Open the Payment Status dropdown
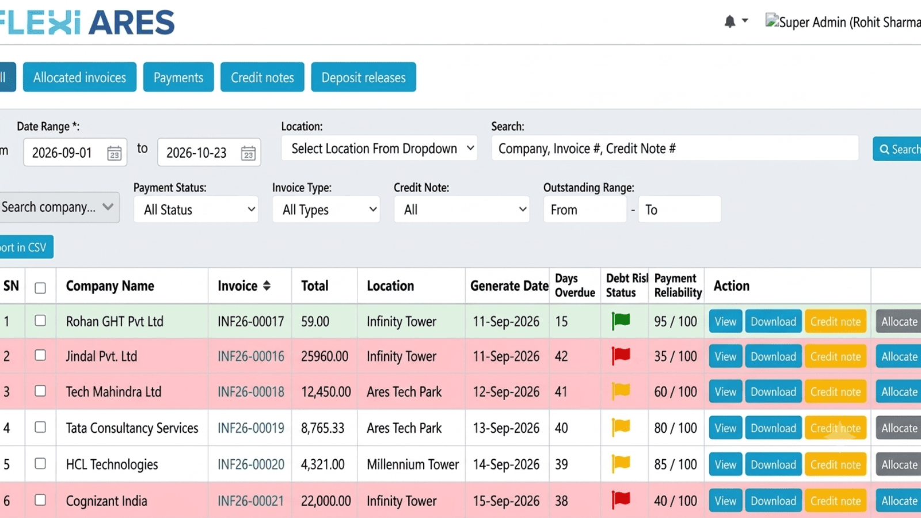This screenshot has width=921, height=518. (x=196, y=210)
